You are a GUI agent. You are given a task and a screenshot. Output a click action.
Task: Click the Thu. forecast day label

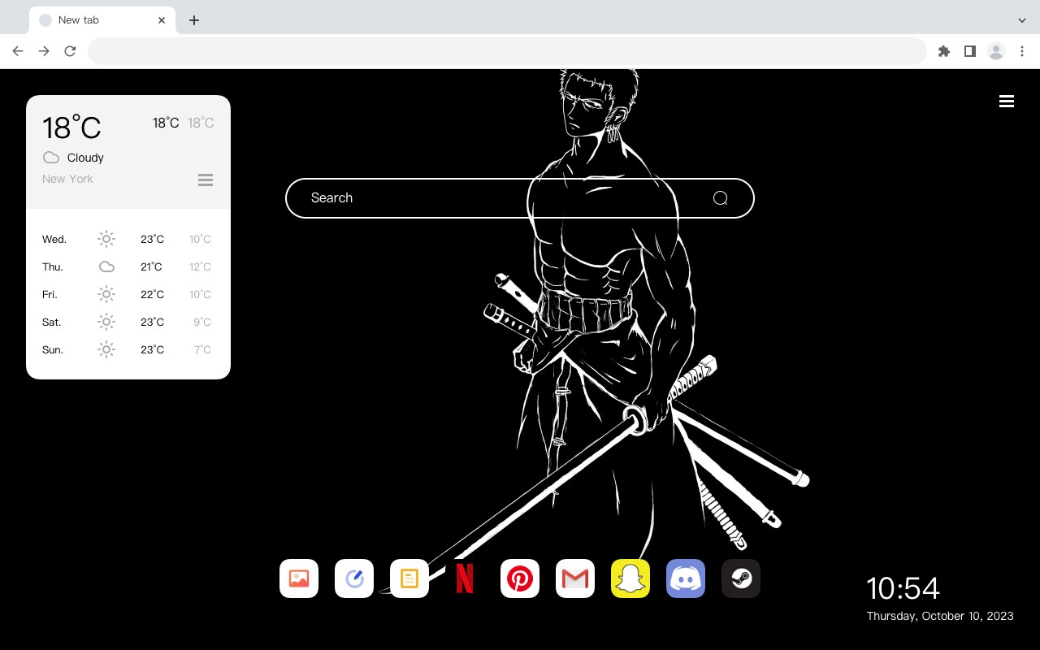pyautogui.click(x=53, y=266)
